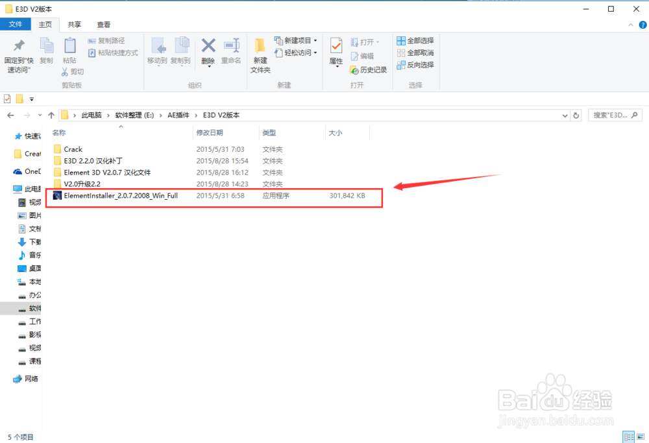Image resolution: width=649 pixels, height=443 pixels.
Task: Click the Pin to Quick access icon
Action: coord(19,45)
